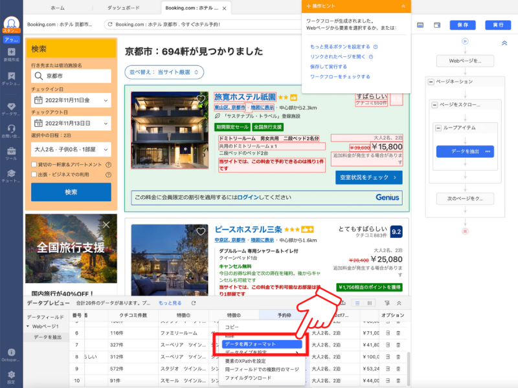Screen dimensions: 518x388
Task: Switch data preview to horizontal list view
Action: click(x=357, y=303)
